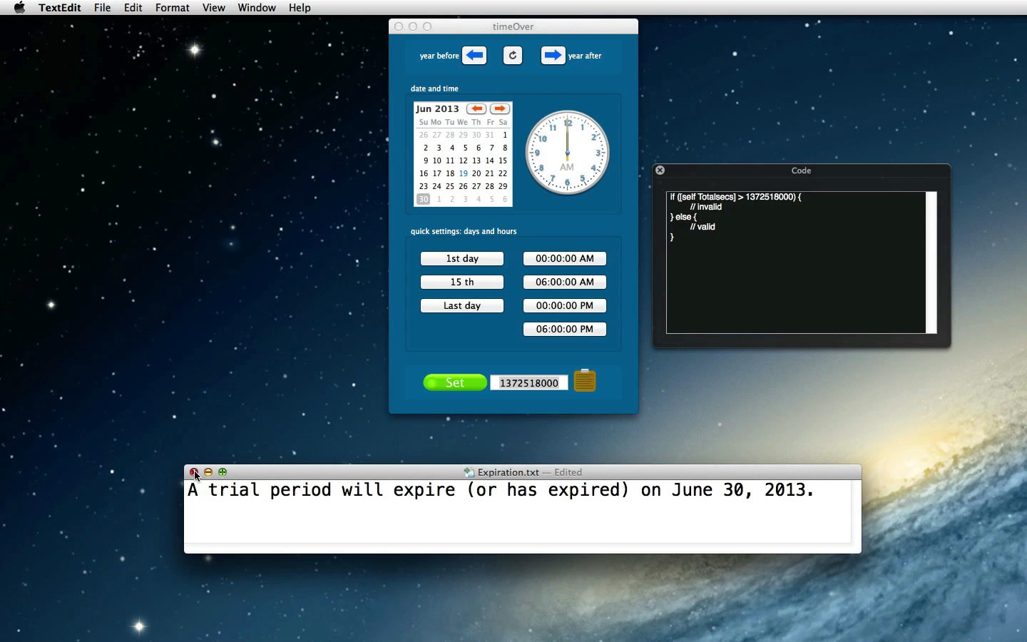Click the clipboard copy icon
This screenshot has width=1027, height=642.
tap(585, 381)
